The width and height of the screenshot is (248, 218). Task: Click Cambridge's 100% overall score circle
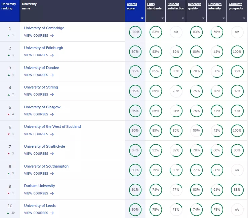(x=135, y=32)
